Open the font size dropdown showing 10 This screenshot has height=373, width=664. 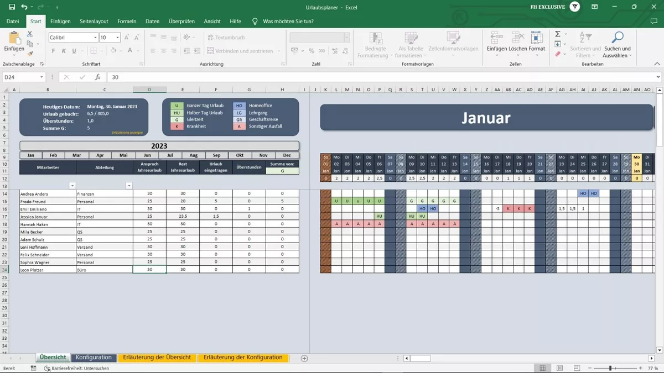coord(117,38)
